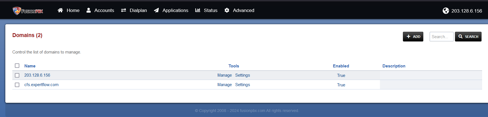Viewport: 488px width, 117px height.
Task: Open Settings for 203.128.6.156 domain
Action: [242, 75]
